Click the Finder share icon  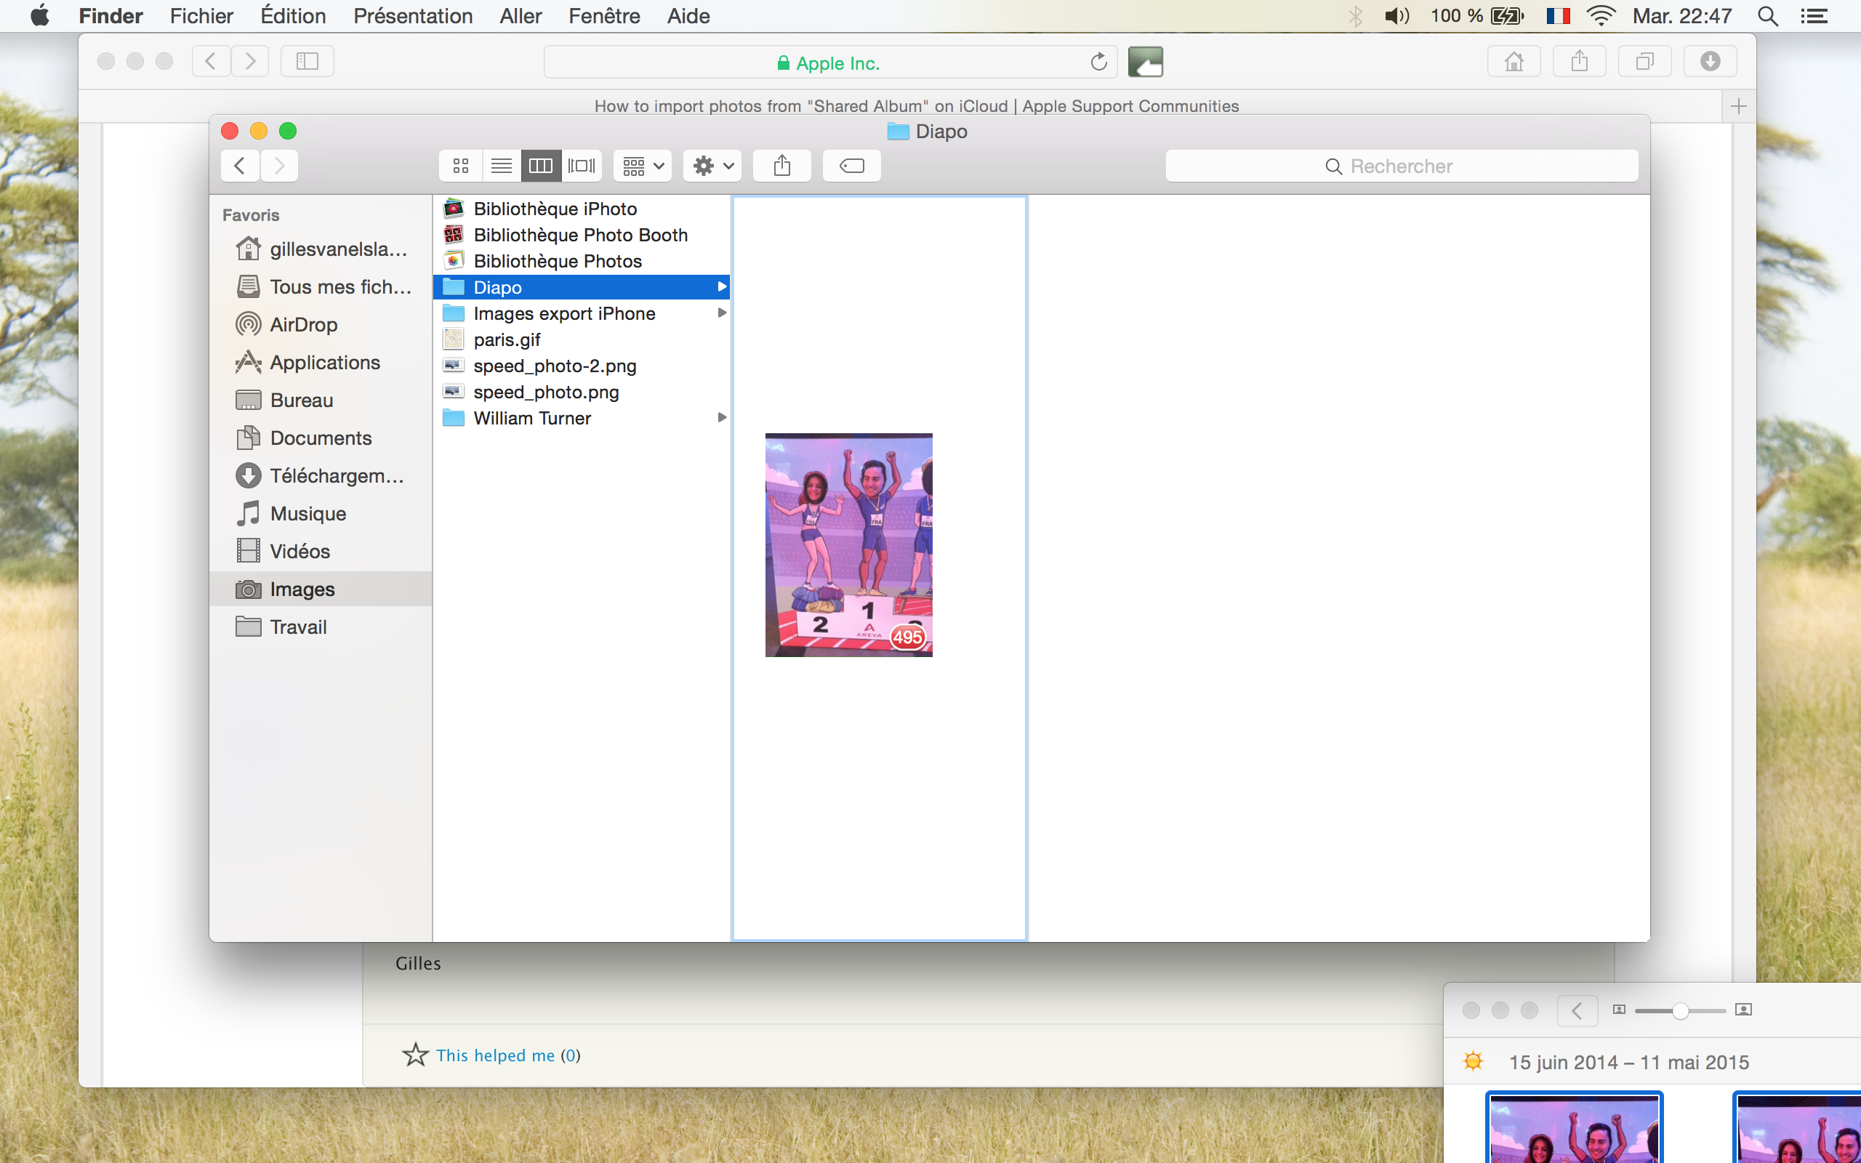coord(781,166)
